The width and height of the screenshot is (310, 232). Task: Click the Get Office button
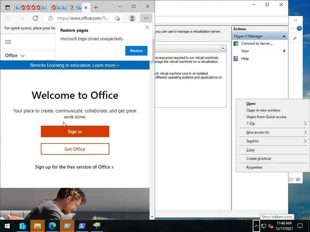pyautogui.click(x=75, y=149)
